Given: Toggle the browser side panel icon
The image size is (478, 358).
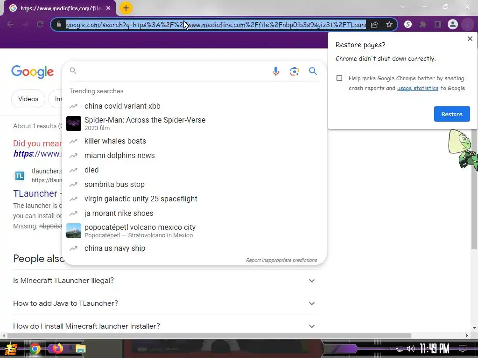Looking at the screenshot, I should (438, 24).
